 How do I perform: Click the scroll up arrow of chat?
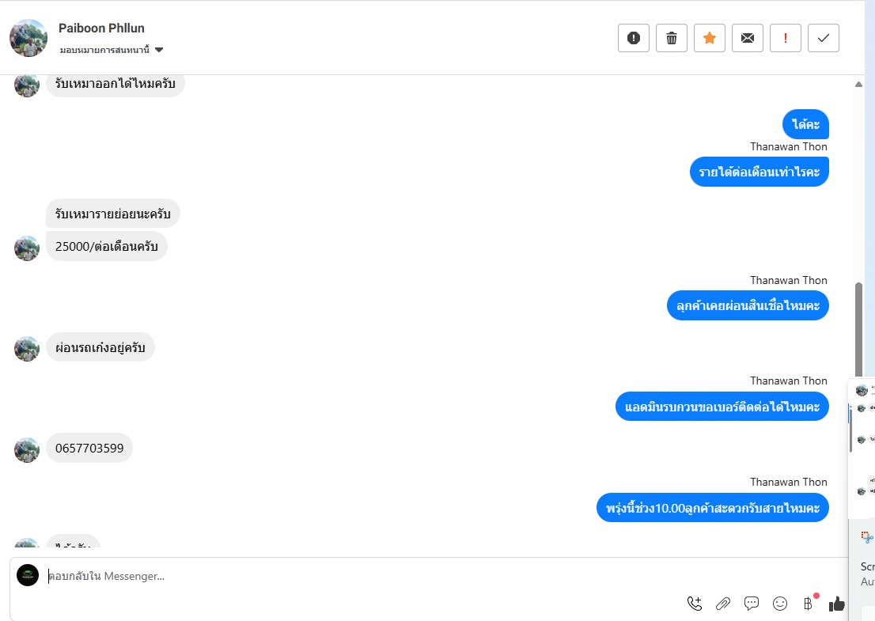coord(858,85)
